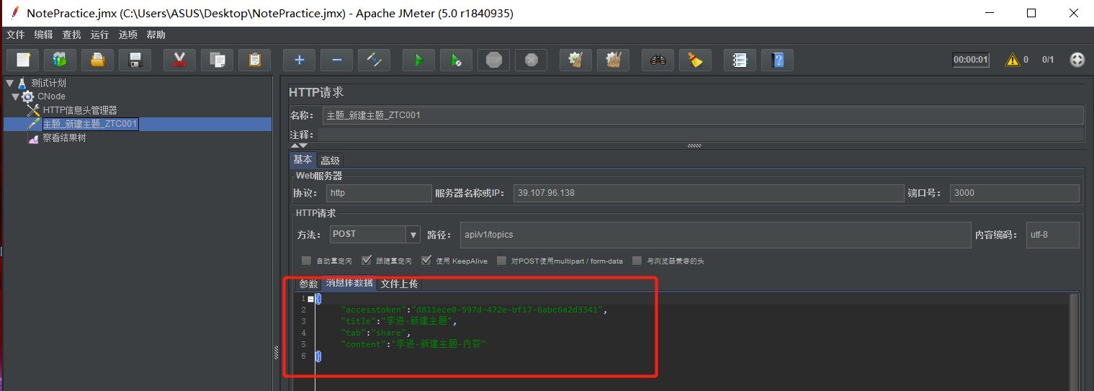
Task: Uncheck 跟随重定向 checkbox
Action: coord(367,261)
